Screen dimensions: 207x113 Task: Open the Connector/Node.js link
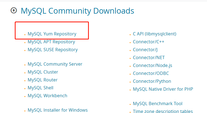coord(153,65)
